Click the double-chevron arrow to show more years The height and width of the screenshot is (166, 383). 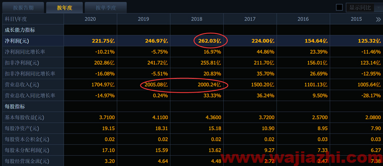tap(378, 19)
